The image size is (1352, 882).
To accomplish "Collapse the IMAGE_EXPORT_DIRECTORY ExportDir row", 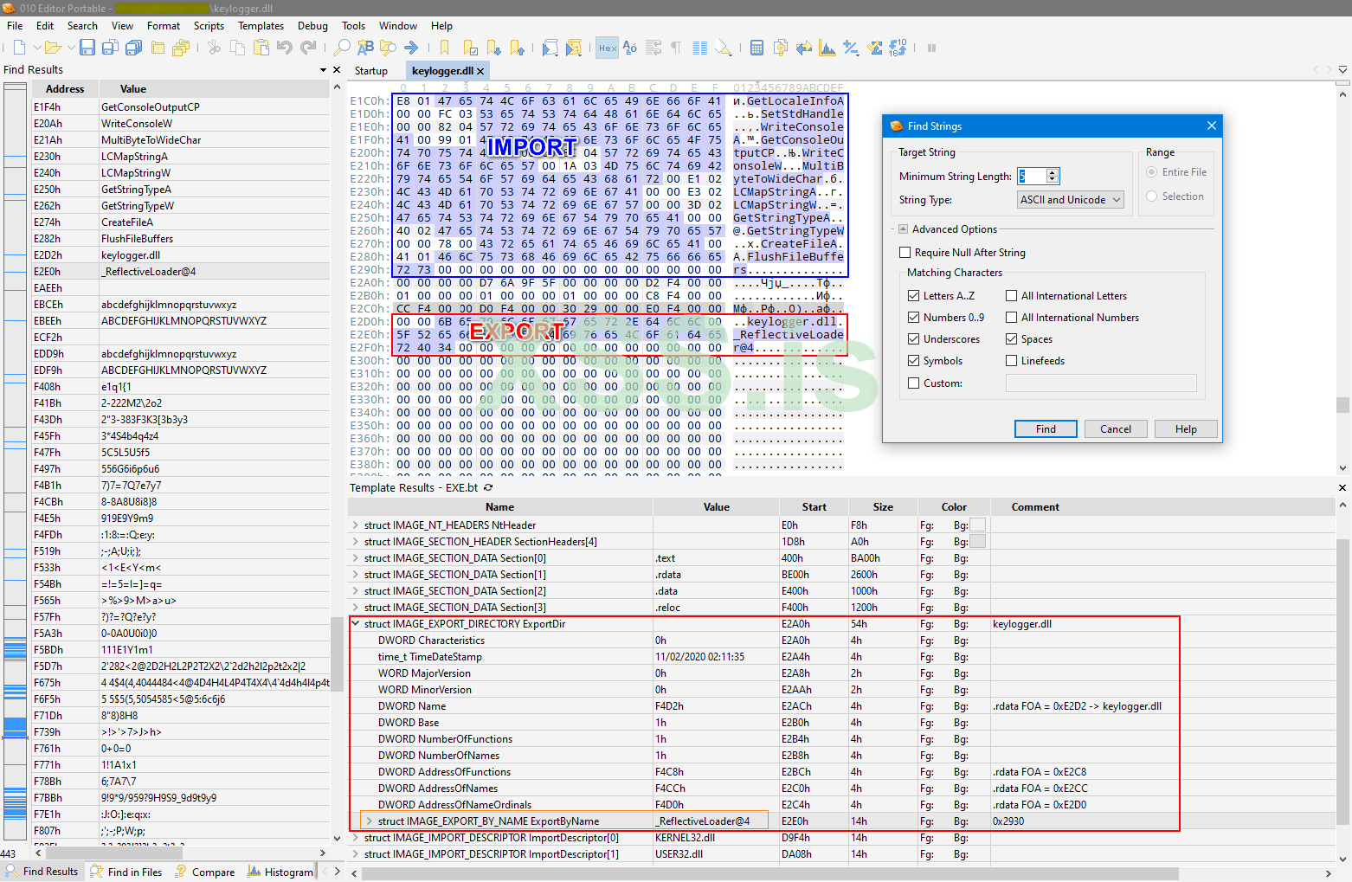I will point(356,624).
